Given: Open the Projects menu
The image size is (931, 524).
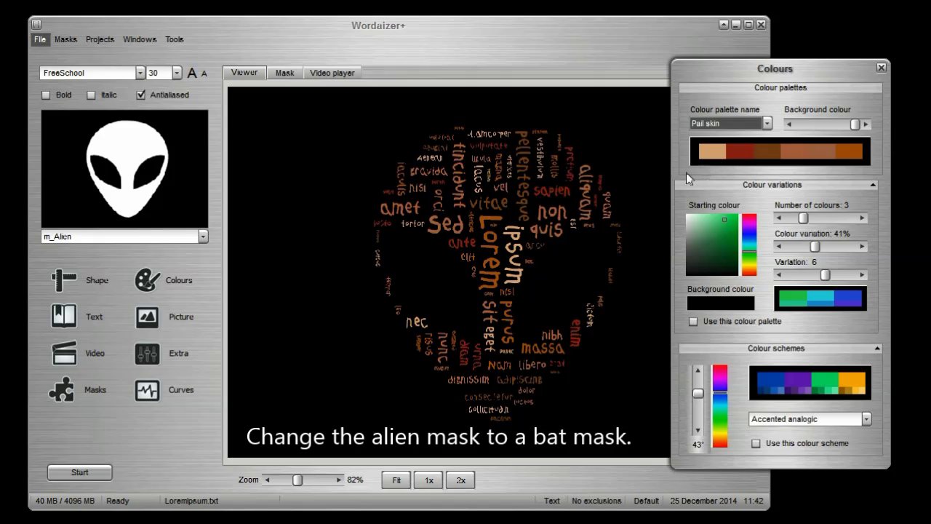Looking at the screenshot, I should 100,39.
